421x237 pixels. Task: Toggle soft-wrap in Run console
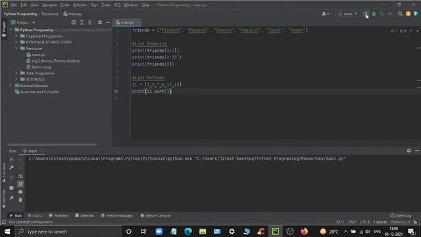tap(20, 176)
